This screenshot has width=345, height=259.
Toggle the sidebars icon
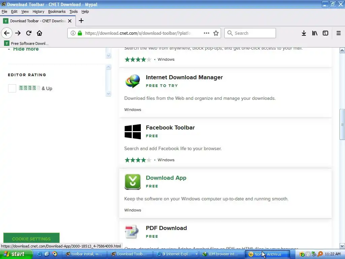[x=325, y=33]
